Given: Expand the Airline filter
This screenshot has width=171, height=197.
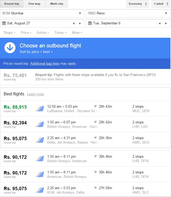Looking at the screenshot, I should point(43,33).
